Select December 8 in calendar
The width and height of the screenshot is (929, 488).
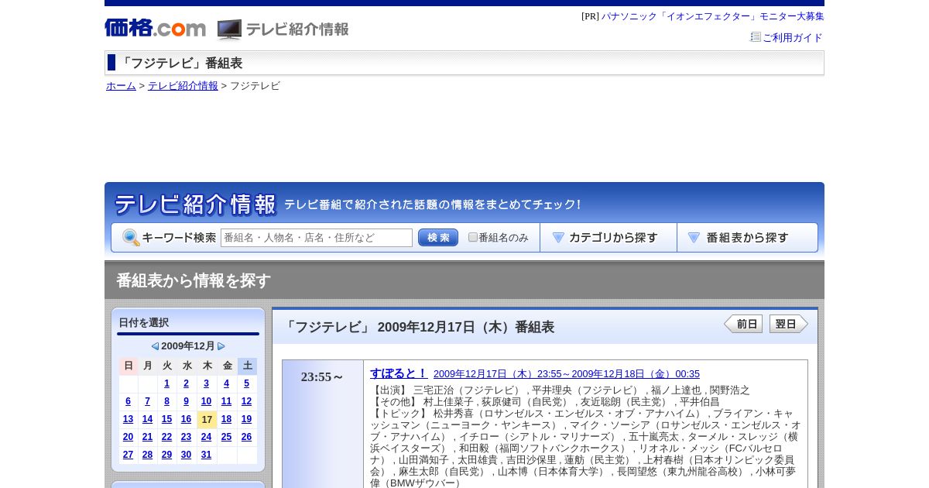click(x=166, y=401)
